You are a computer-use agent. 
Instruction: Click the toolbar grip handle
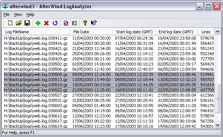point(4,23)
